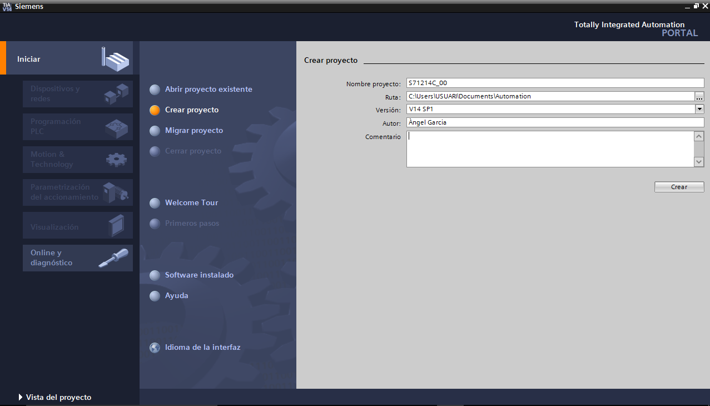Click the Nombre proyecto input field
Screen dimensions: 710x406
(554, 83)
